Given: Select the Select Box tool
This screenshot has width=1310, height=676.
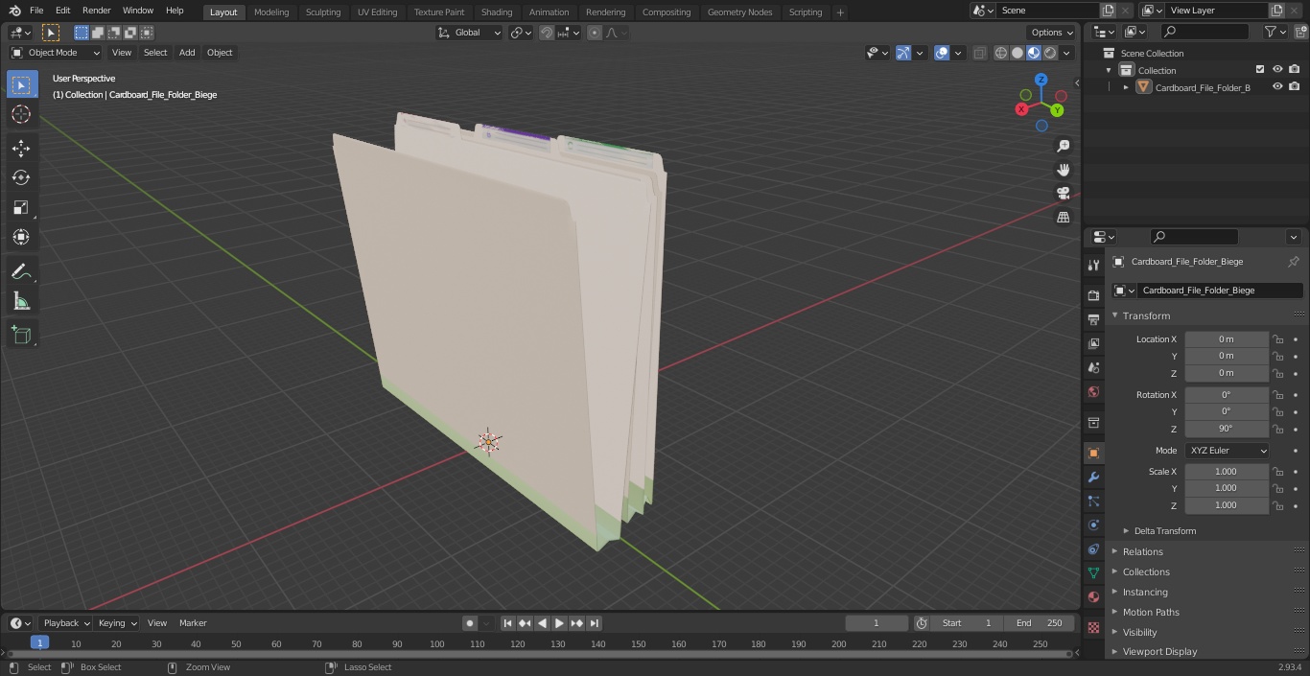Looking at the screenshot, I should pos(21,84).
